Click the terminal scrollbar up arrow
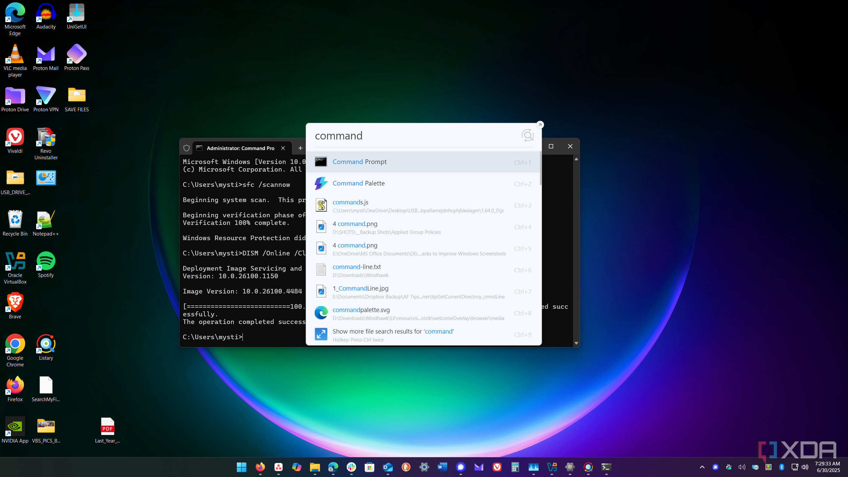The image size is (848, 477). pyautogui.click(x=576, y=159)
